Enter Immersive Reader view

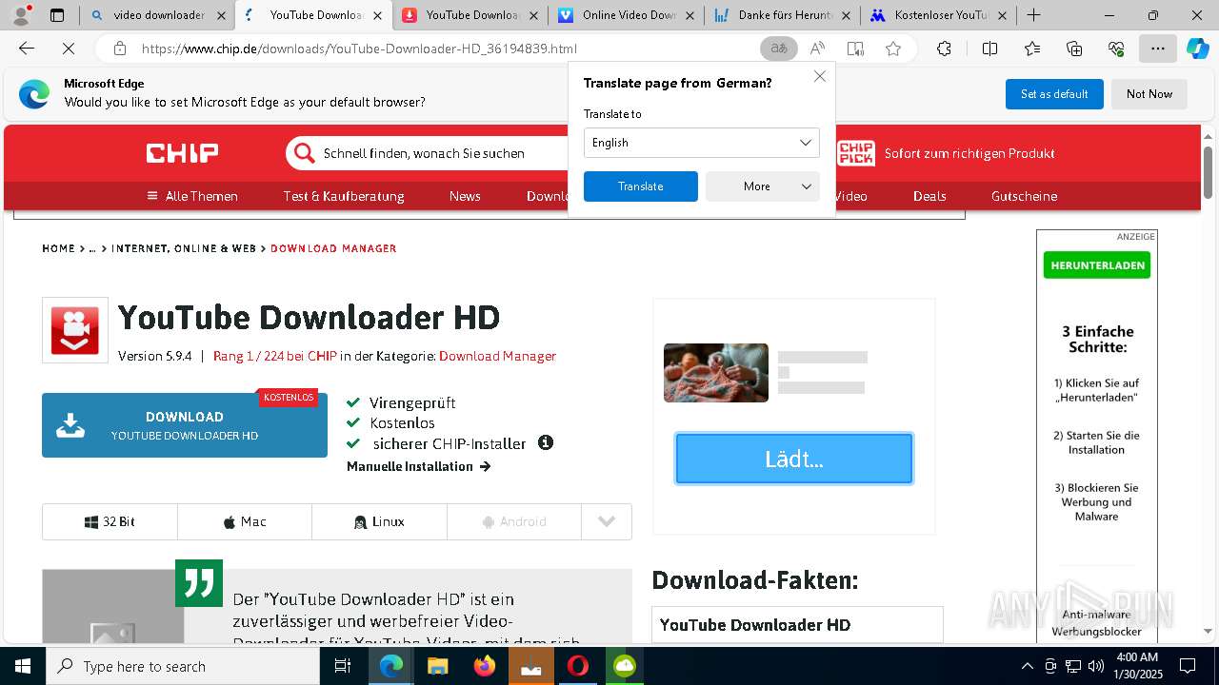pyautogui.click(x=855, y=49)
